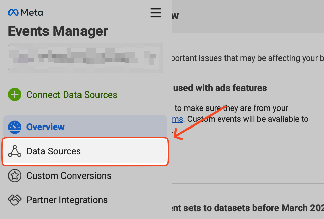This screenshot has height=219, width=324.
Task: Open the hamburger menu icon
Action: coord(156,13)
